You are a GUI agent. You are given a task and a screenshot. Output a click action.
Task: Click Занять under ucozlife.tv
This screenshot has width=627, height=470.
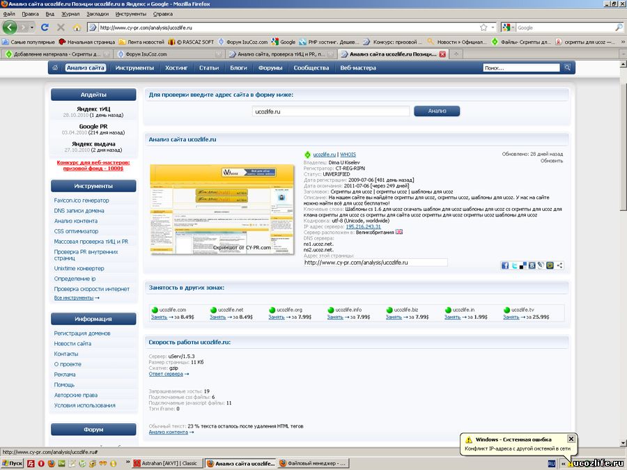pos(511,317)
